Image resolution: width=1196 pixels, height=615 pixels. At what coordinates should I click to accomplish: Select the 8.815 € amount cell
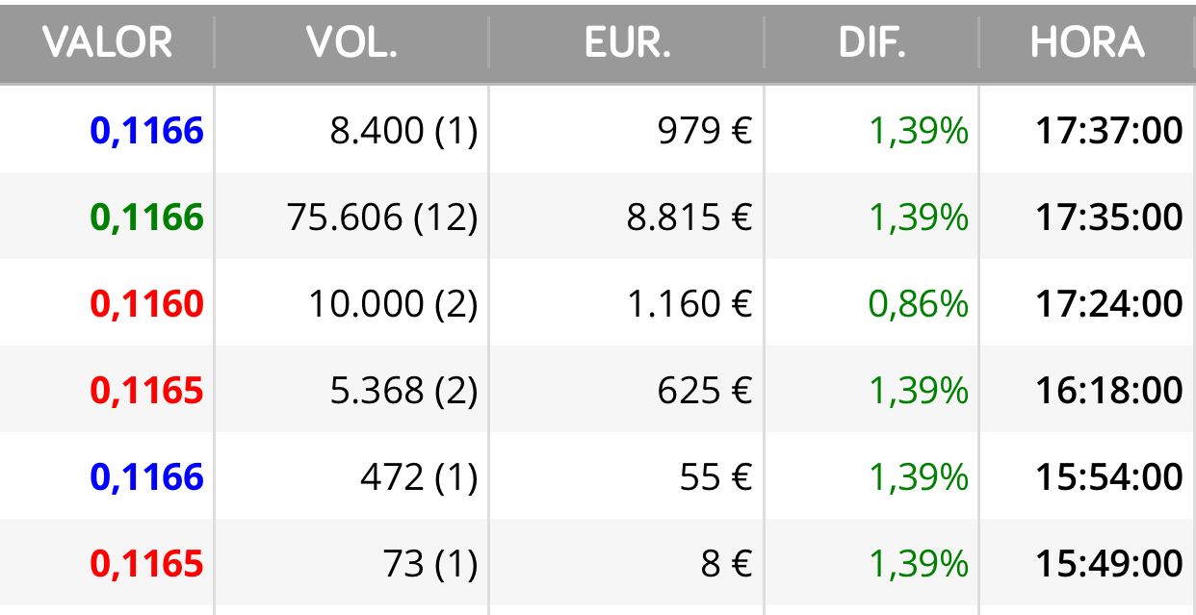(x=689, y=218)
